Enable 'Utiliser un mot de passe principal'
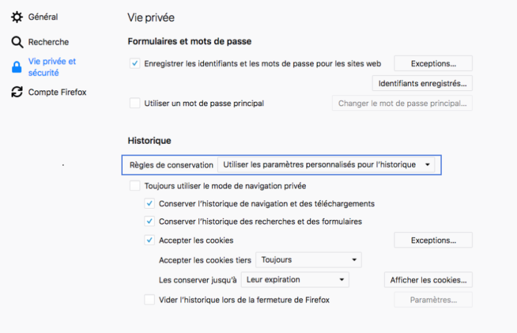 click(x=135, y=103)
